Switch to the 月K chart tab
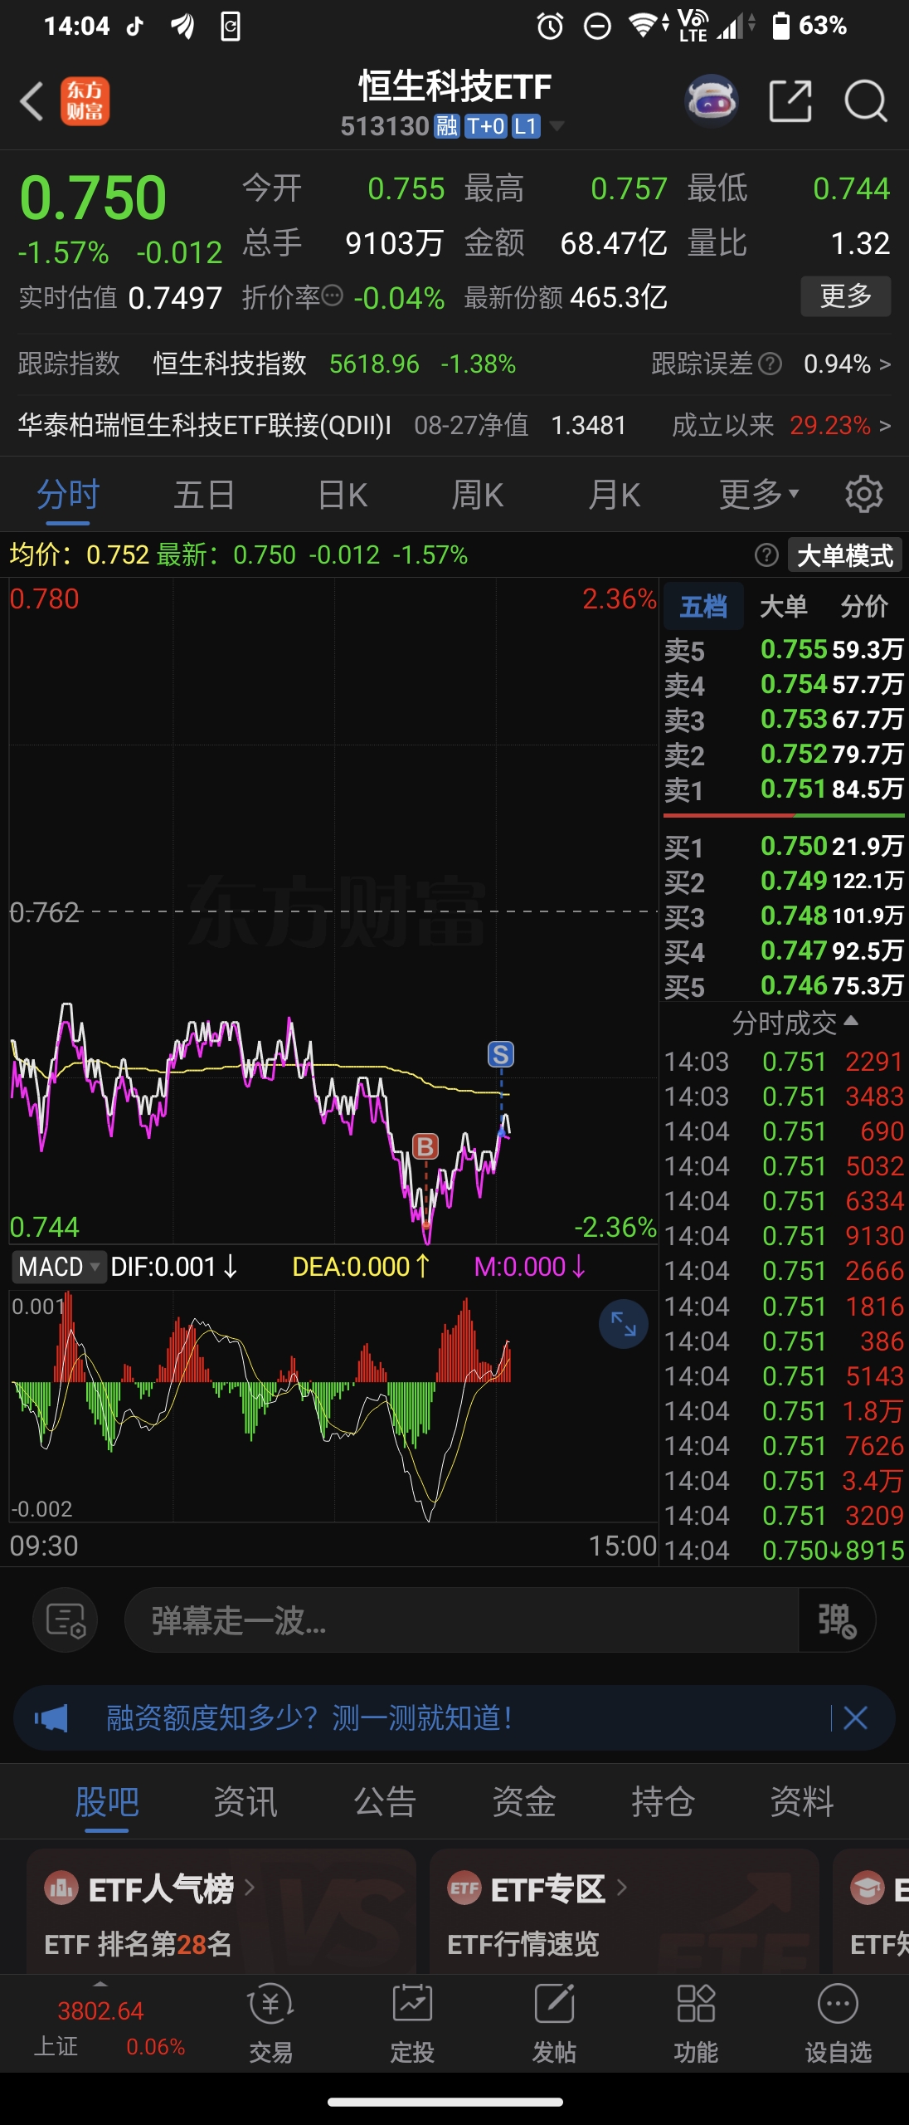This screenshot has width=909, height=2125. (x=614, y=495)
